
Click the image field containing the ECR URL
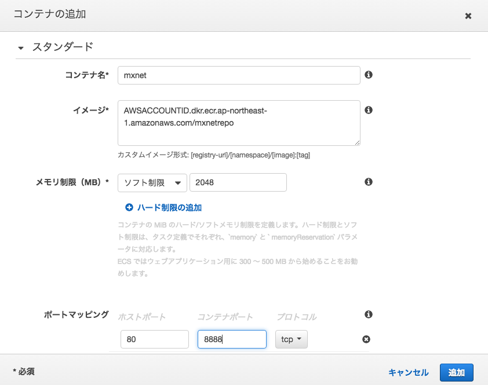[239, 123]
